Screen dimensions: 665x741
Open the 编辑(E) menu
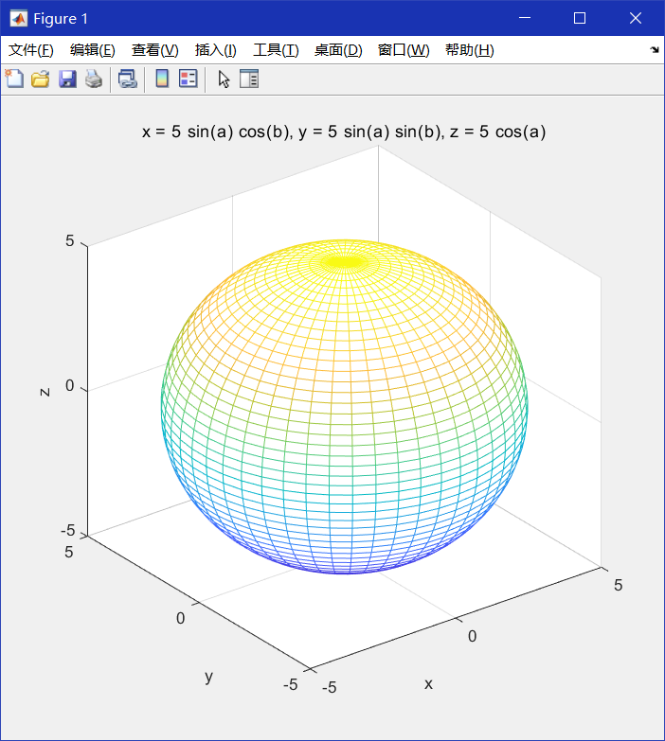[93, 50]
